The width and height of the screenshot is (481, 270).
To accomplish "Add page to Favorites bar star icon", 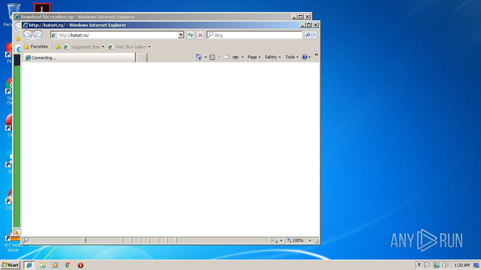I will [58, 47].
